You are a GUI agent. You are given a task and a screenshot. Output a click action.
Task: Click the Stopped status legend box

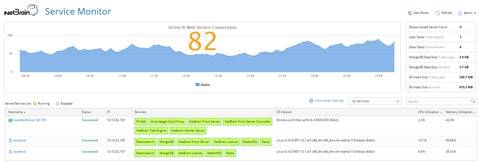[57, 104]
